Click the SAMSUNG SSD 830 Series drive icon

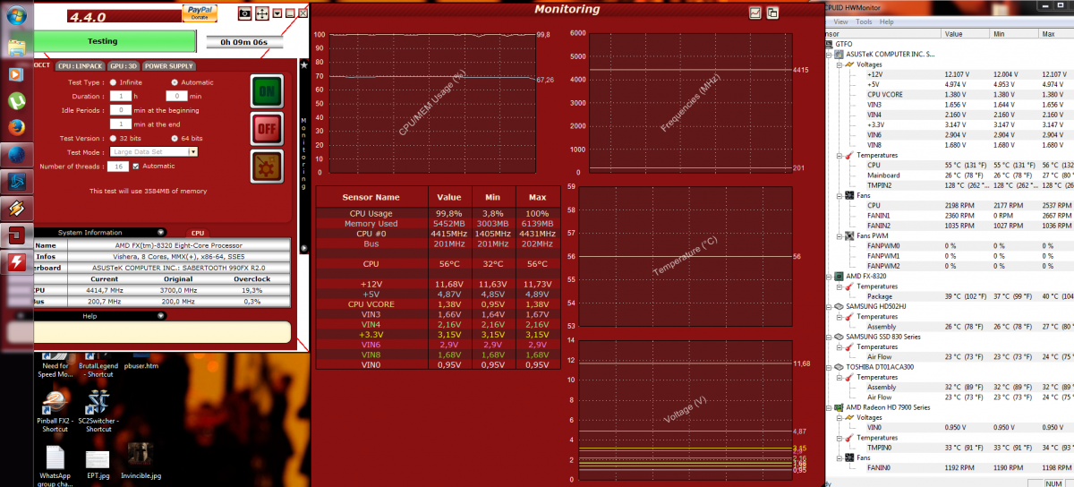[837, 337]
